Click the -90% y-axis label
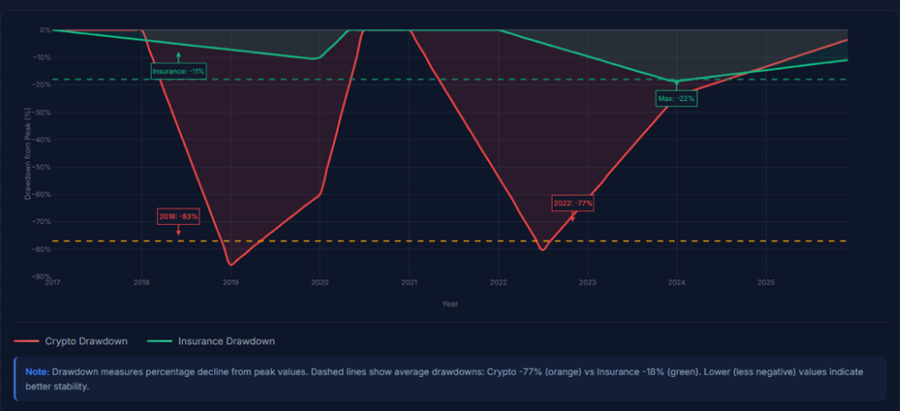Image resolution: width=900 pixels, height=411 pixels. click(43, 277)
